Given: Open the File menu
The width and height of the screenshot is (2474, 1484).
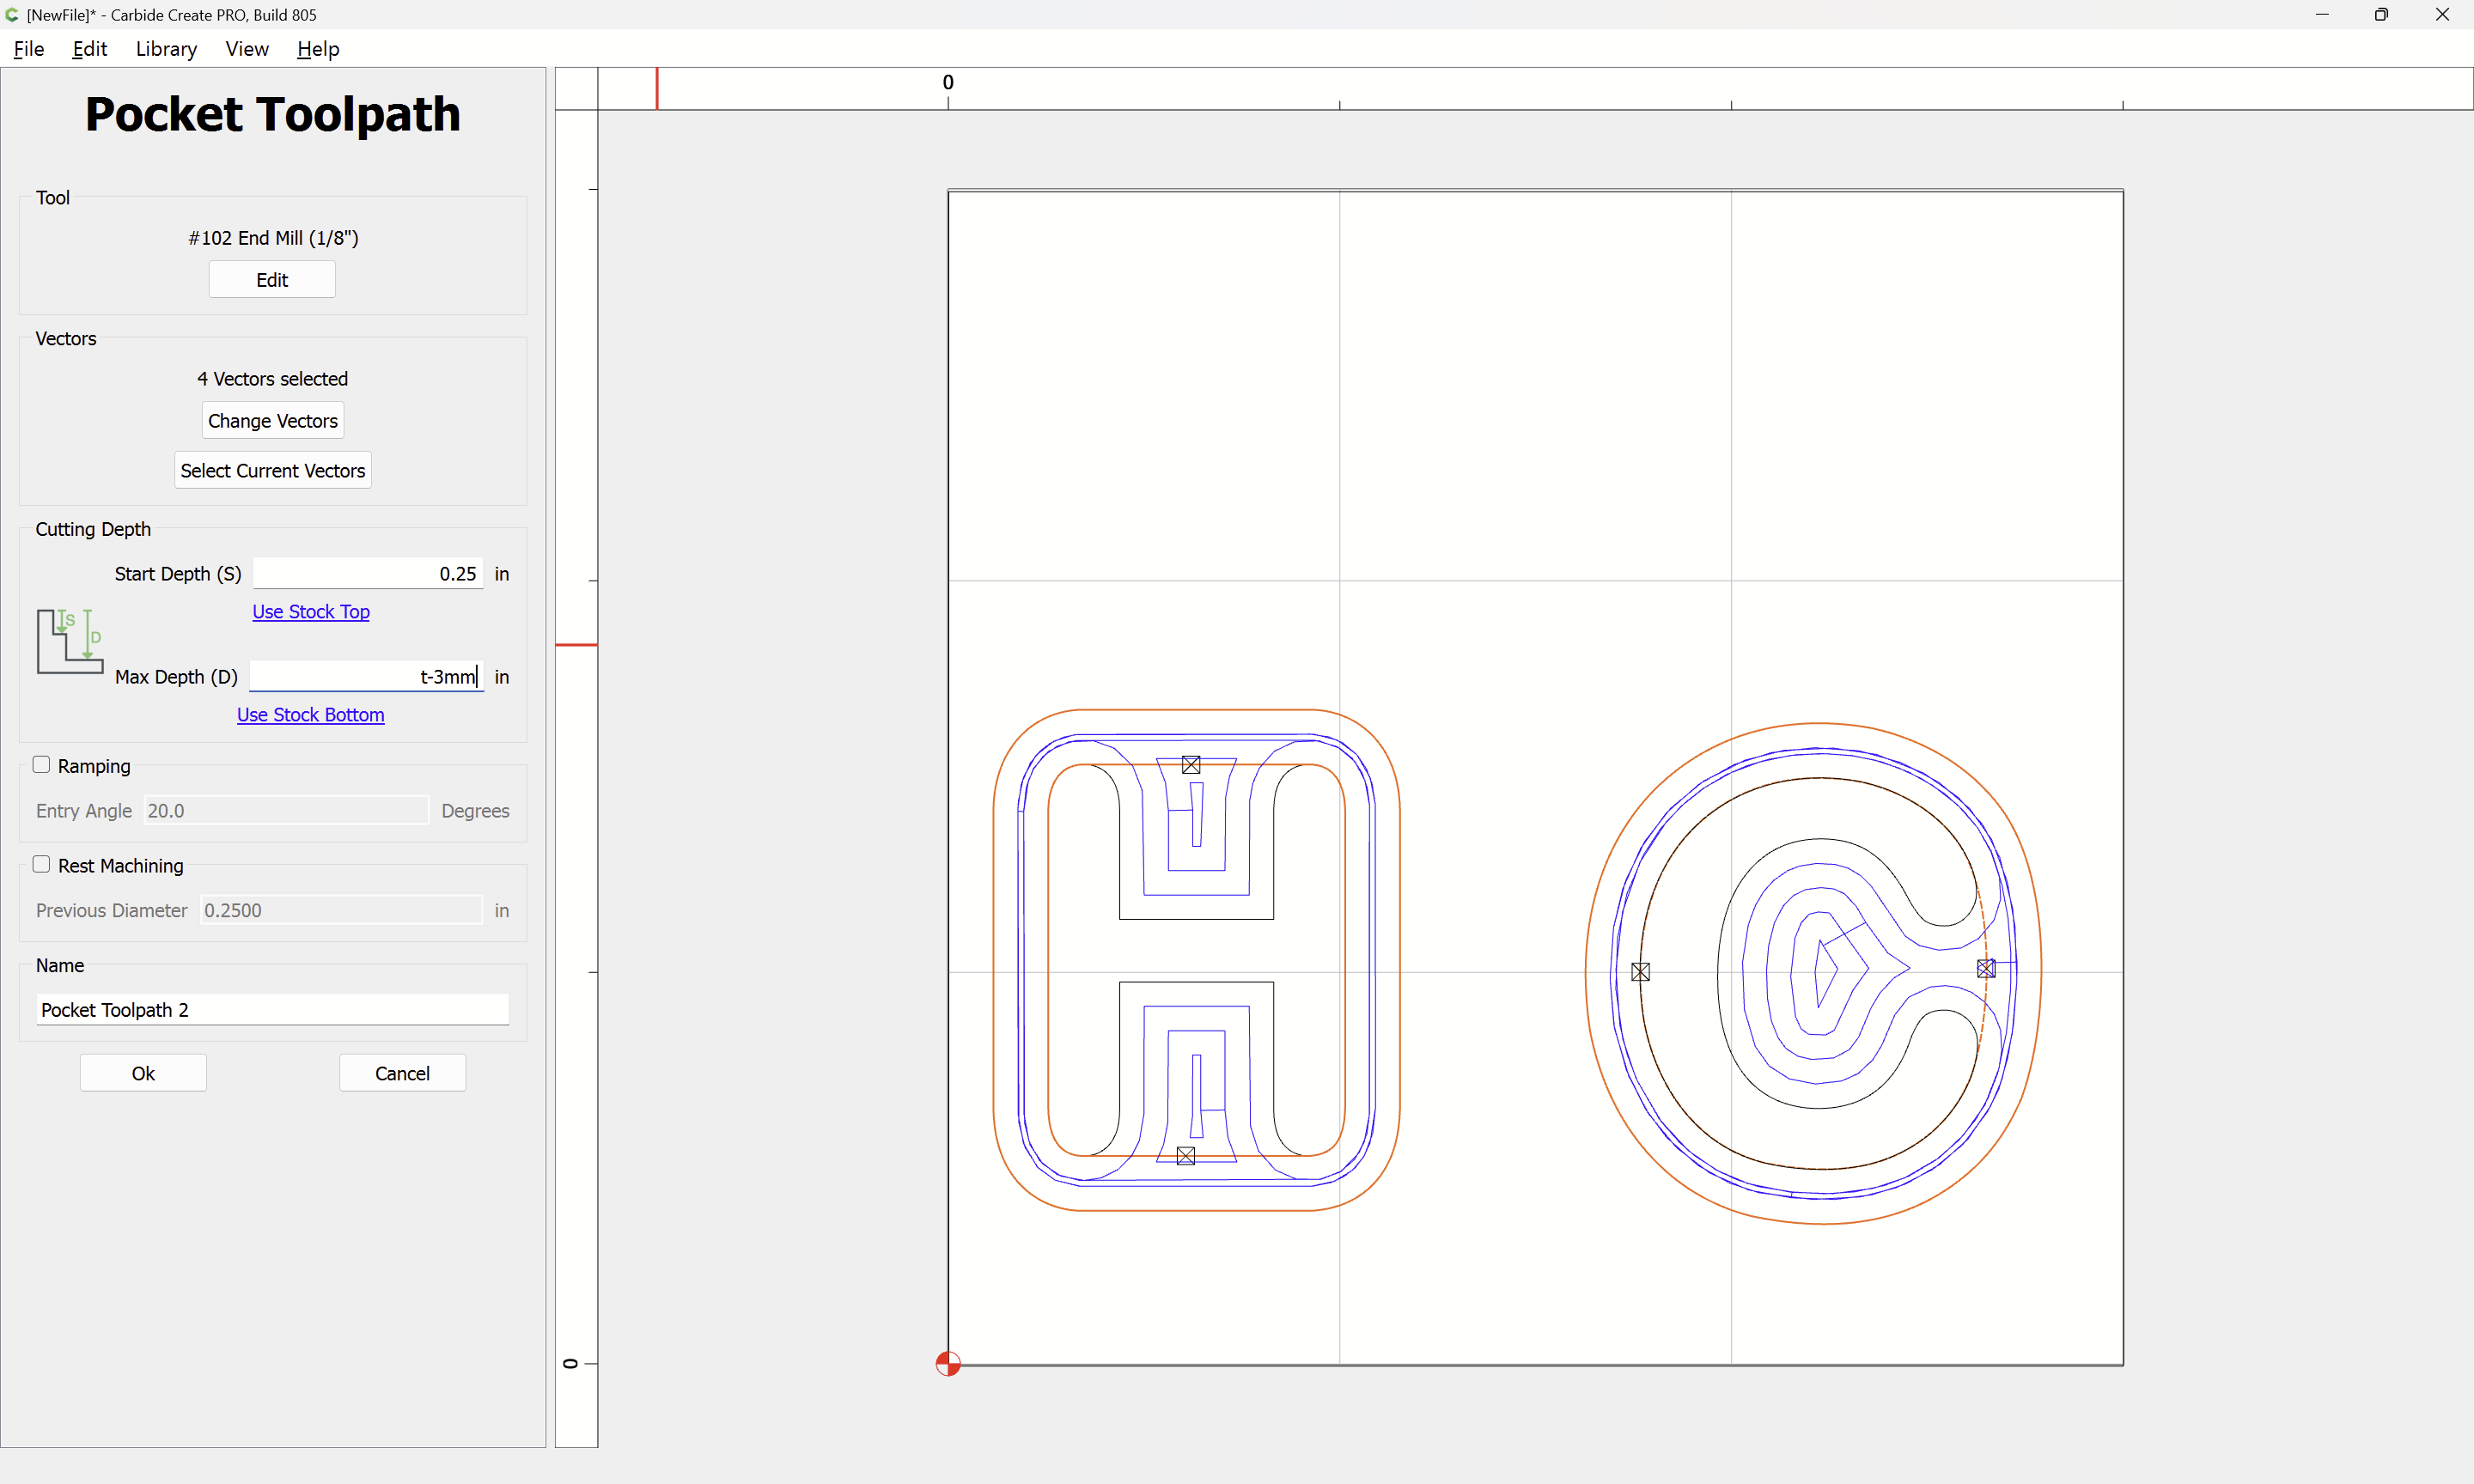Looking at the screenshot, I should coord(29,49).
